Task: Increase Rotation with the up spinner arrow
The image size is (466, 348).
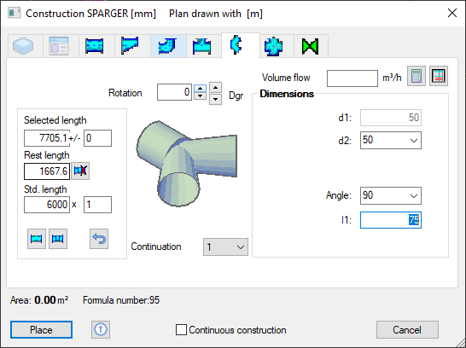Action: [x=201, y=88]
